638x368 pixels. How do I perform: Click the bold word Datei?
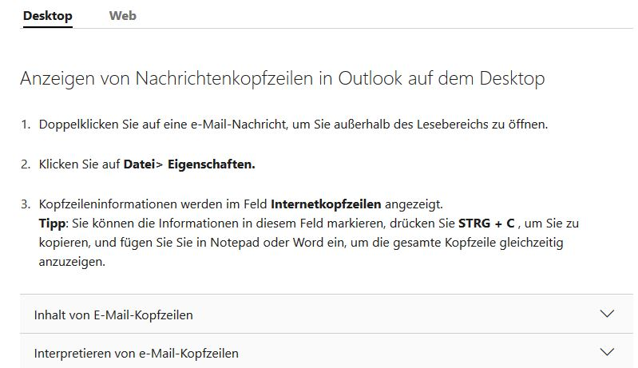point(139,164)
